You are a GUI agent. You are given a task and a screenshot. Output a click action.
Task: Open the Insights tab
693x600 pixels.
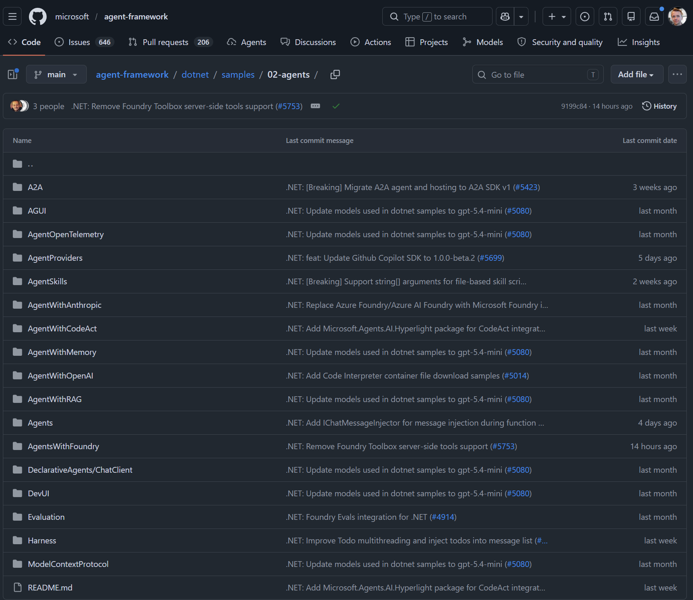639,42
